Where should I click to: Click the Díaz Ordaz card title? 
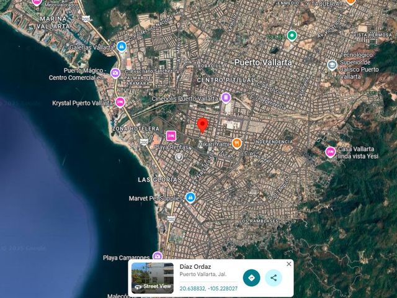pyautogui.click(x=195, y=266)
